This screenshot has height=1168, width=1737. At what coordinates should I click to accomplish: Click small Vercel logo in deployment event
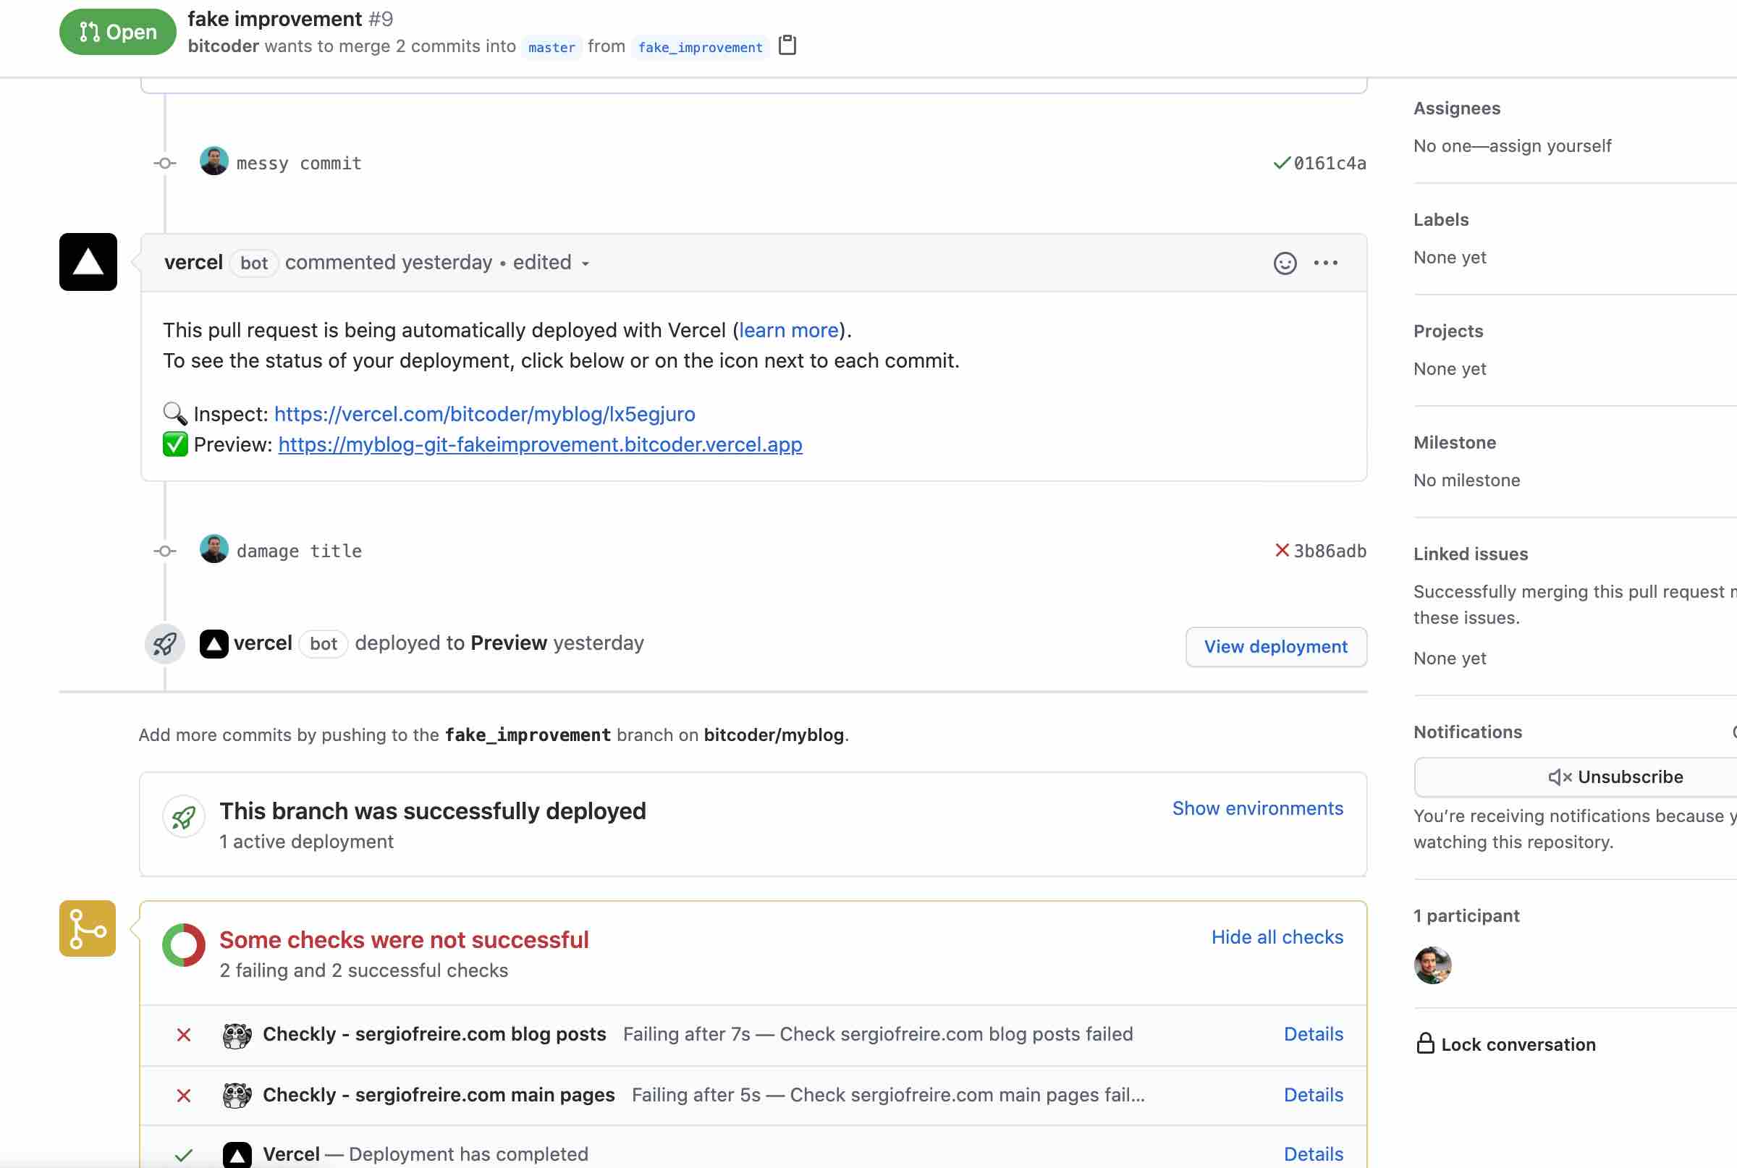tap(214, 643)
